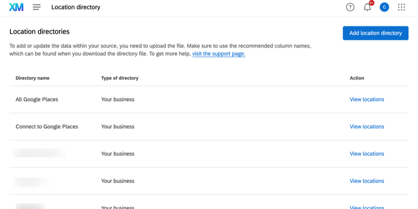
Task: Open the hamburger navigation menu
Action: click(x=36, y=7)
